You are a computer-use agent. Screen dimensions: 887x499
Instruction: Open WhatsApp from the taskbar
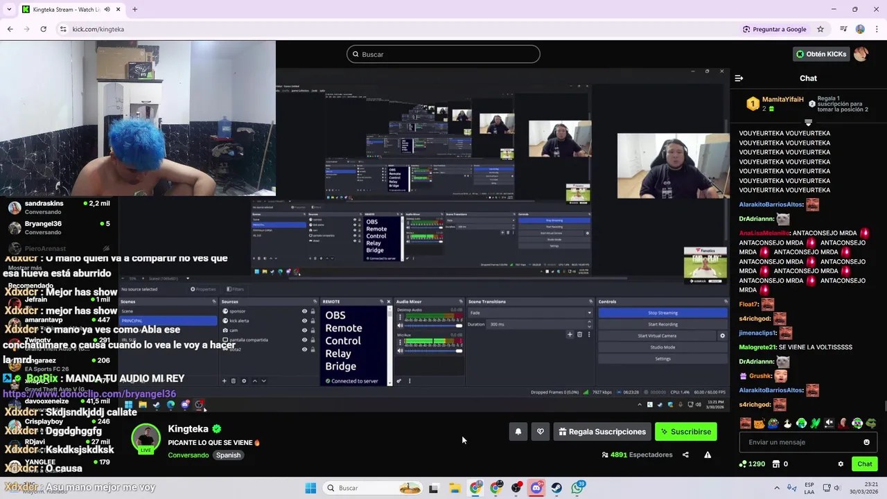578,488
